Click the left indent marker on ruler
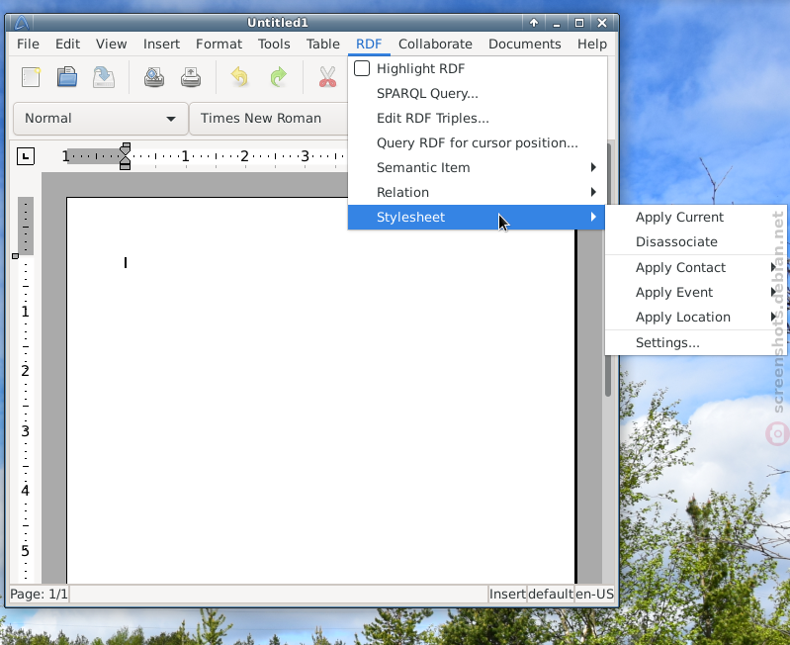 pos(125,164)
